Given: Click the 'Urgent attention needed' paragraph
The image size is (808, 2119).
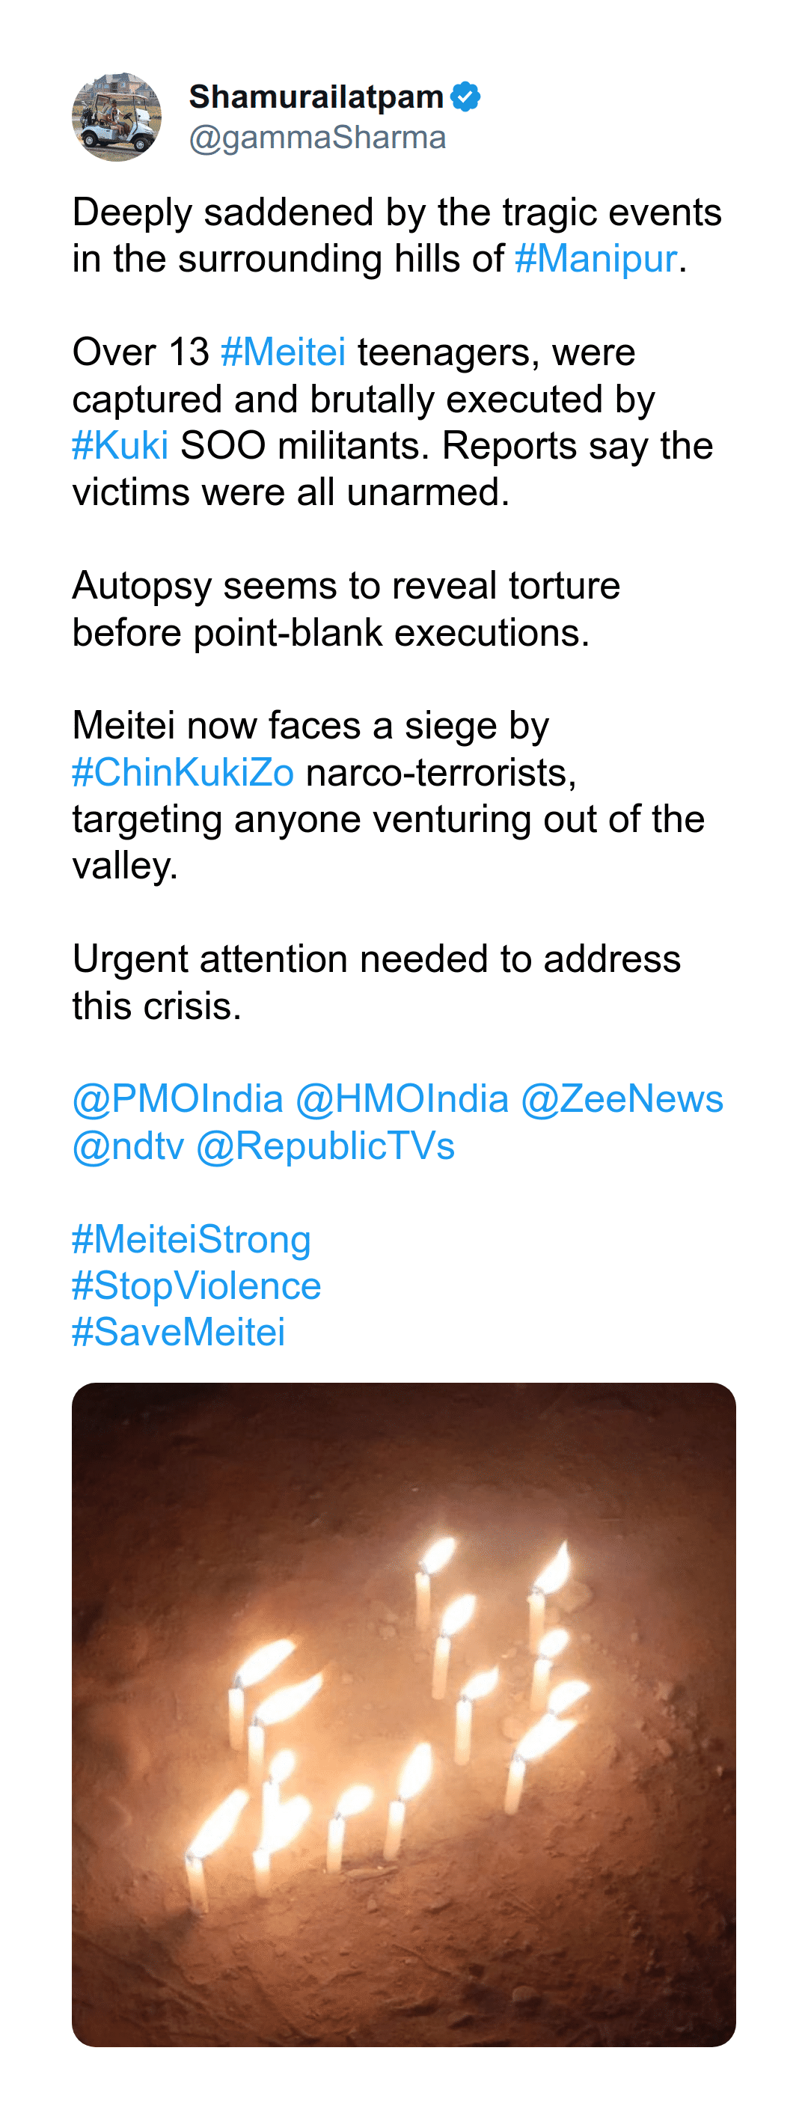Looking at the screenshot, I should pos(376,982).
